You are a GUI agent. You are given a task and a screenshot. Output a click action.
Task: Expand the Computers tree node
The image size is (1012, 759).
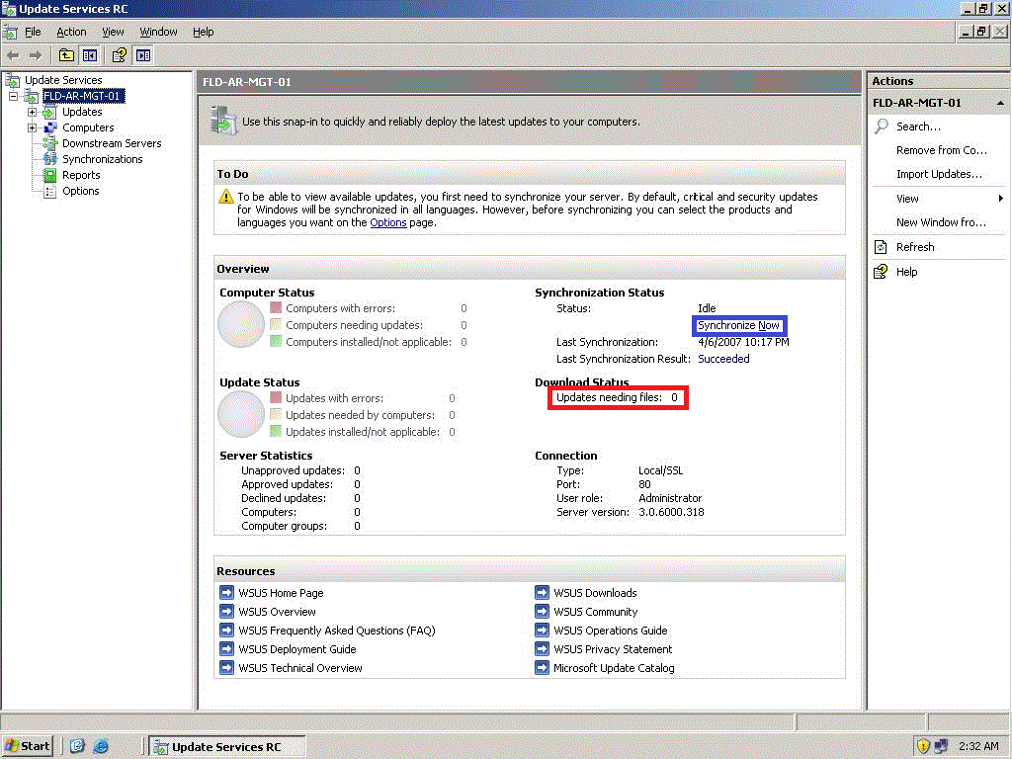[x=33, y=127]
